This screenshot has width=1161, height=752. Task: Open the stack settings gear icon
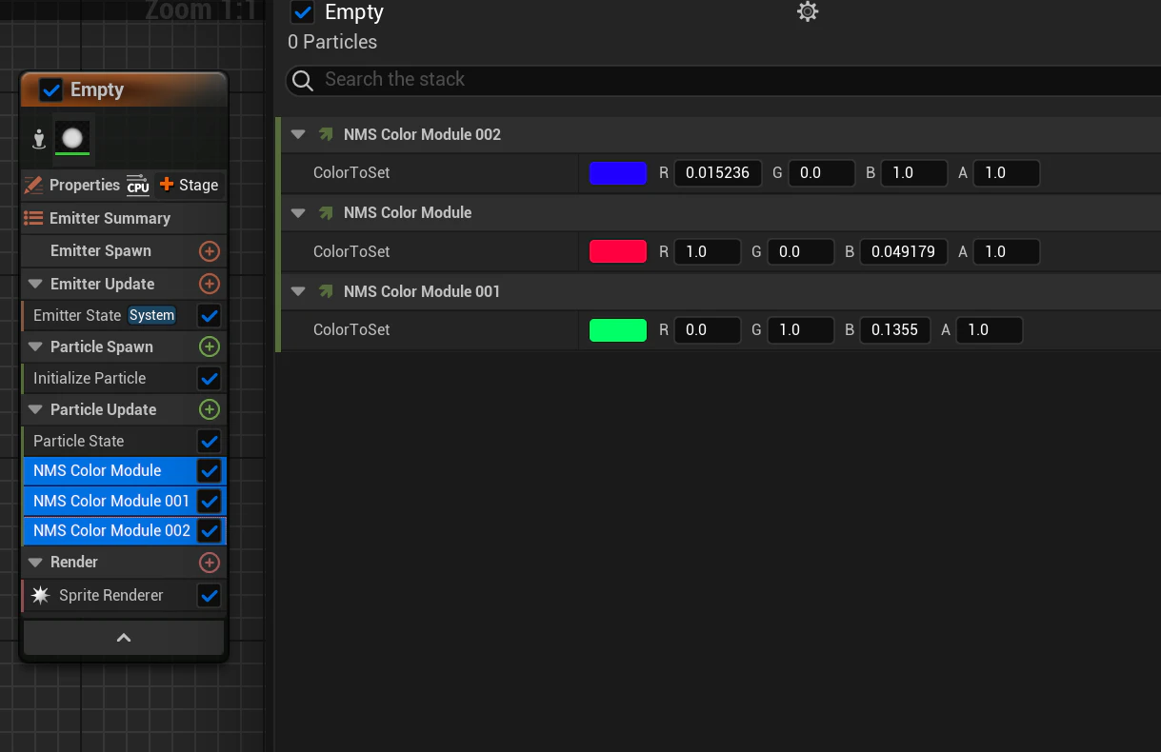pyautogui.click(x=808, y=11)
